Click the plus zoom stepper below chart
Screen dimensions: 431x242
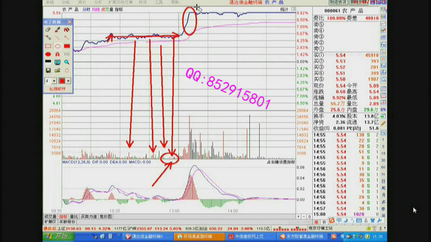click(299, 217)
